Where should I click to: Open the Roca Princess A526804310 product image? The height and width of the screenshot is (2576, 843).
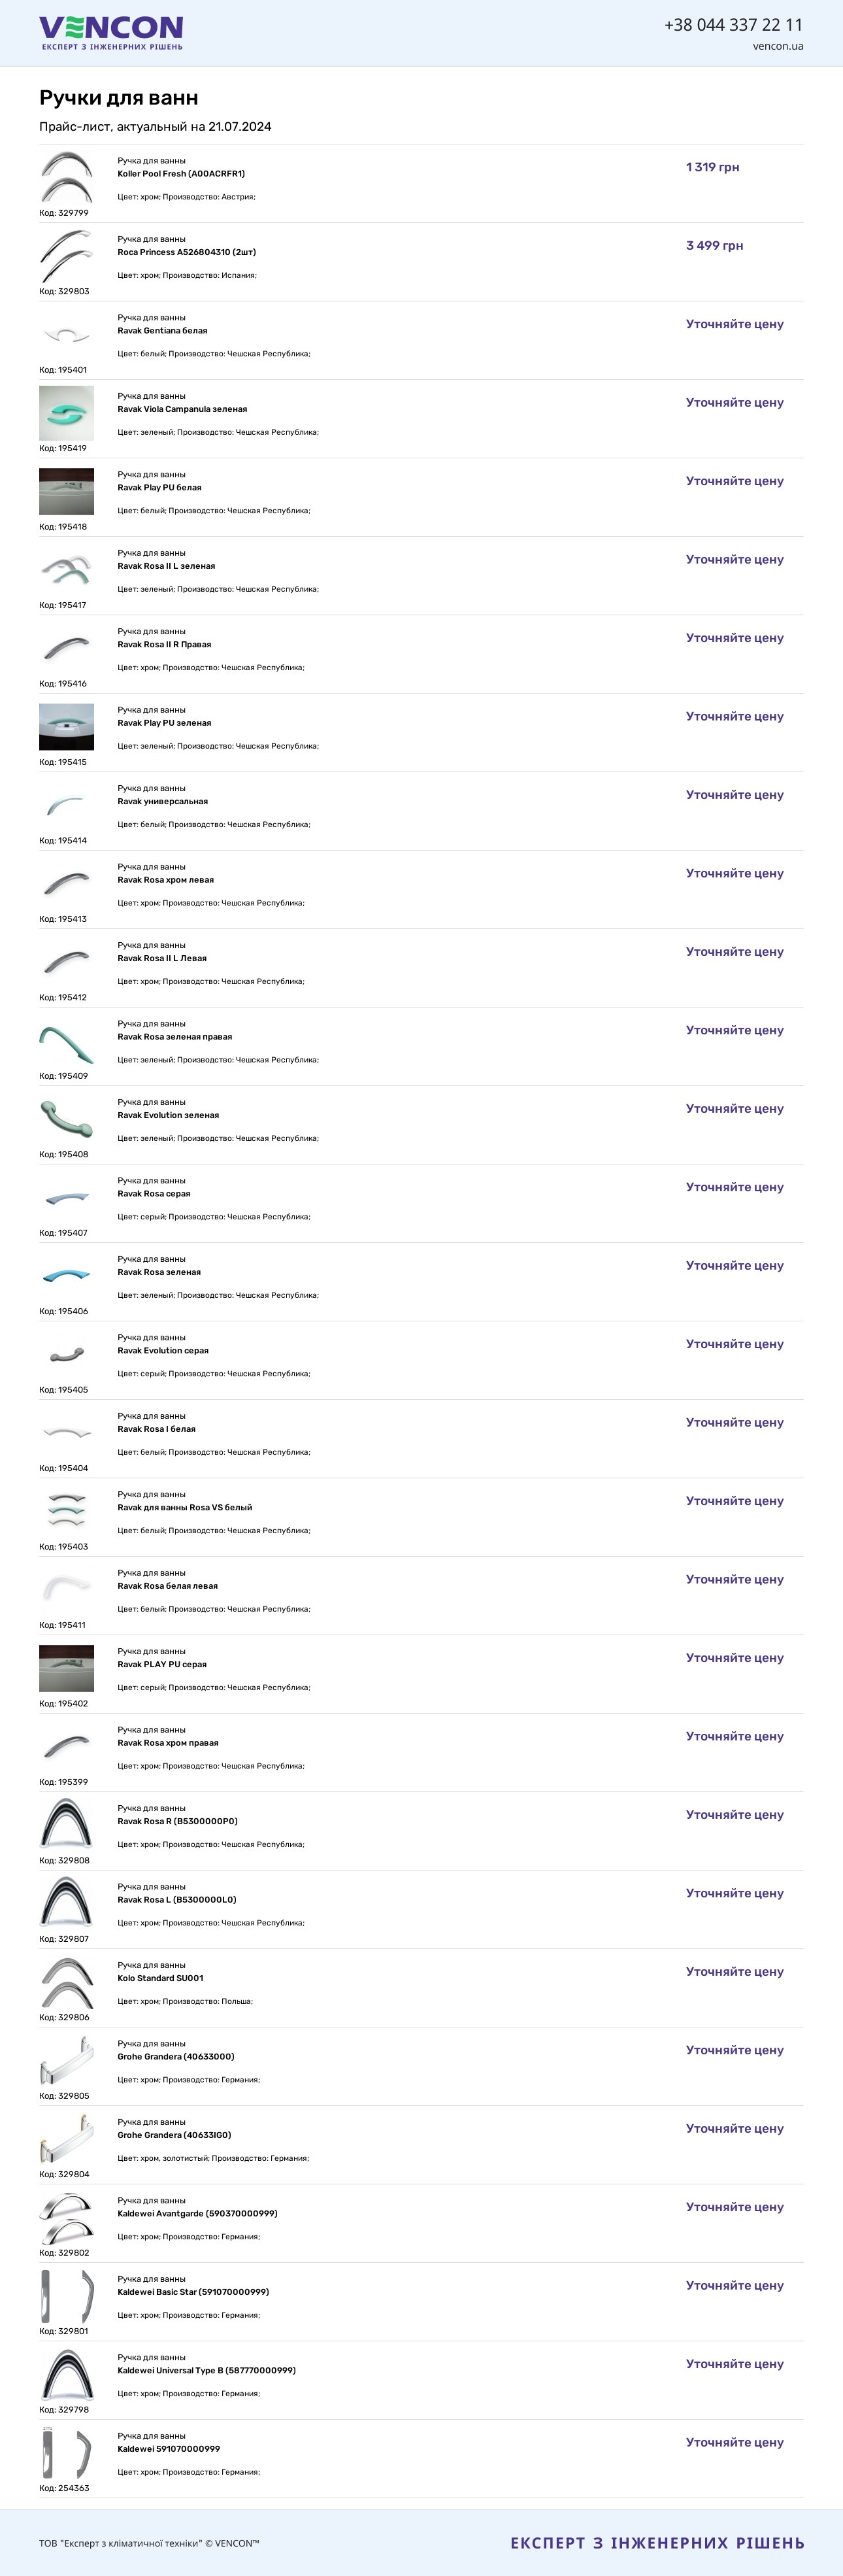point(66,256)
